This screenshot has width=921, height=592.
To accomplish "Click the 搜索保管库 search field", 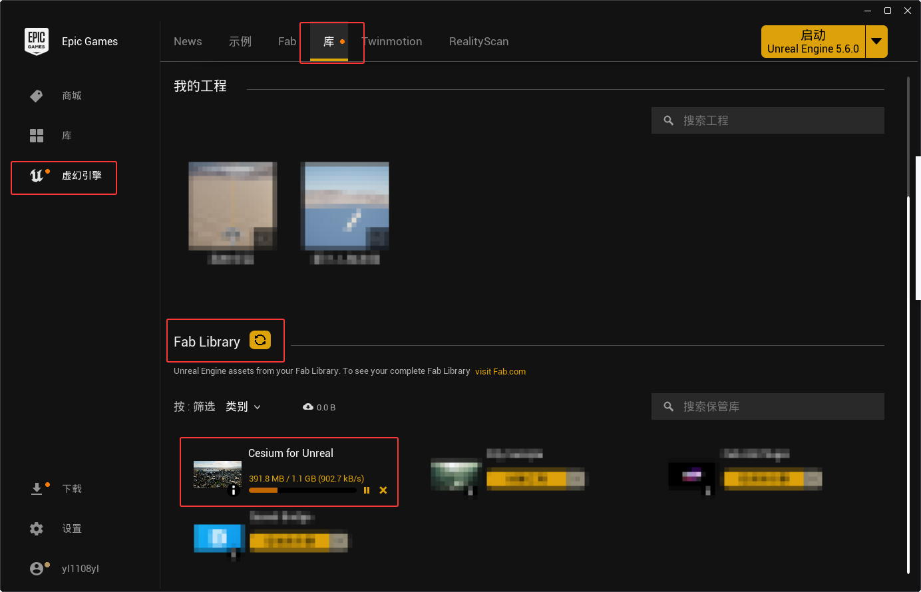I will coord(767,406).
